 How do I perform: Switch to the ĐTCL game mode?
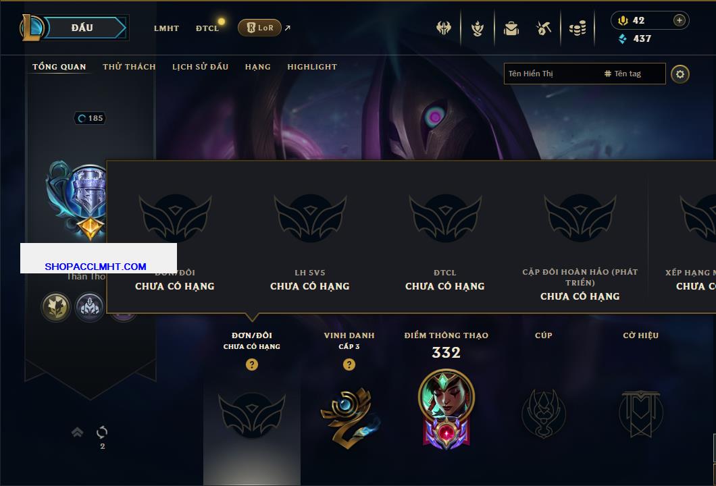click(207, 28)
